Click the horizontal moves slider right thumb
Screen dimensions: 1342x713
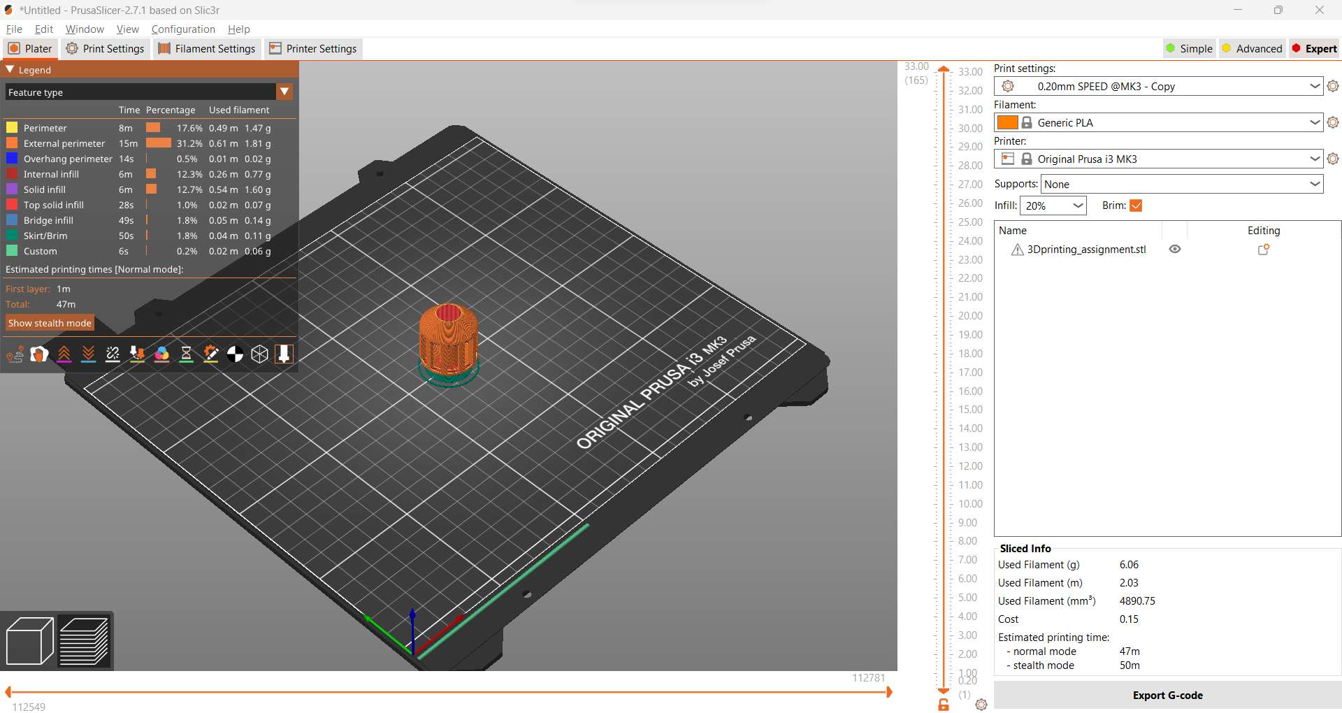click(x=889, y=692)
